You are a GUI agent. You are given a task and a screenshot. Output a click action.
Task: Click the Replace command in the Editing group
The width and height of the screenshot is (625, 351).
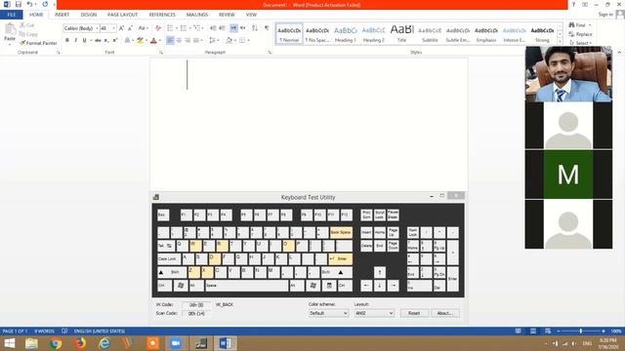(580, 34)
